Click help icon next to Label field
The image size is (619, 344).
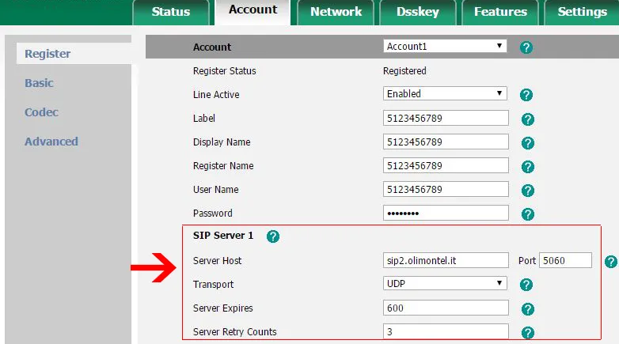tap(528, 119)
